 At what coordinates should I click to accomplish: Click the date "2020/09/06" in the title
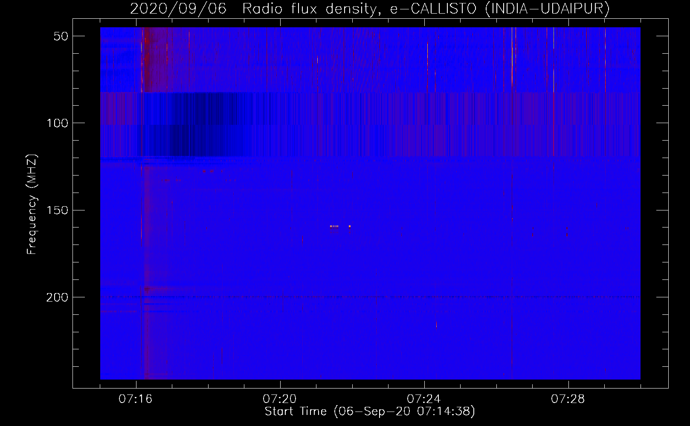pyautogui.click(x=178, y=9)
